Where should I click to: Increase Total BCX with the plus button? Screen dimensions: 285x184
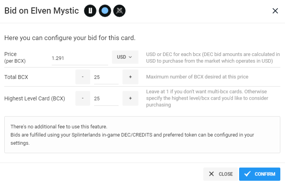pyautogui.click(x=130, y=77)
